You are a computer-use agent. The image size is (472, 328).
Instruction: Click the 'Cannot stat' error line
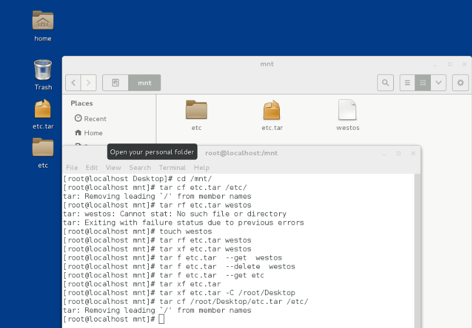[x=175, y=213]
